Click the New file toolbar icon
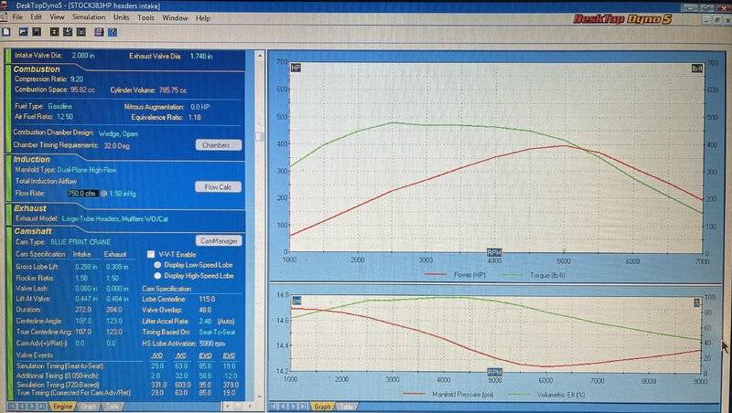 click(x=6, y=32)
